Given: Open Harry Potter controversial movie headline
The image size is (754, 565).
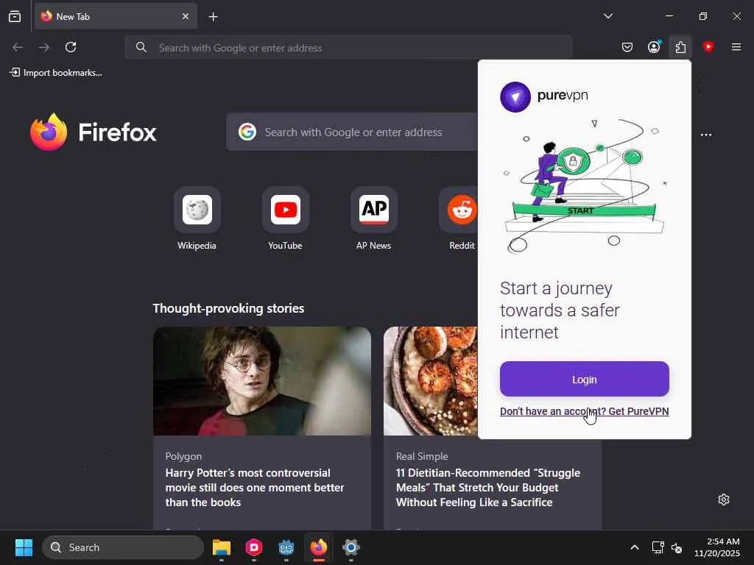Looking at the screenshot, I should coord(255,488).
